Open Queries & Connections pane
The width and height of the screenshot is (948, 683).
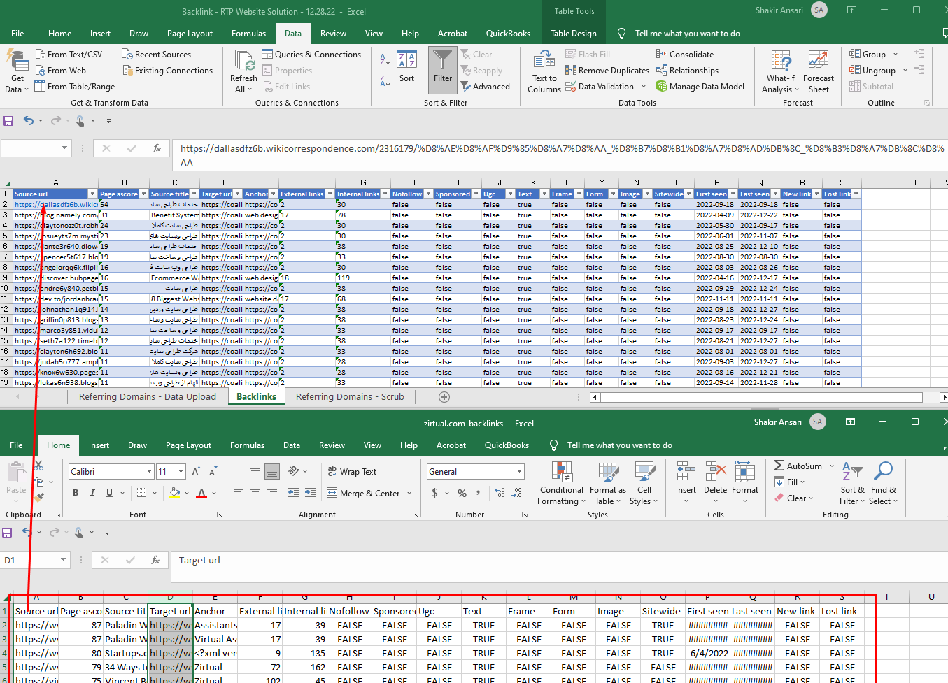tap(311, 55)
